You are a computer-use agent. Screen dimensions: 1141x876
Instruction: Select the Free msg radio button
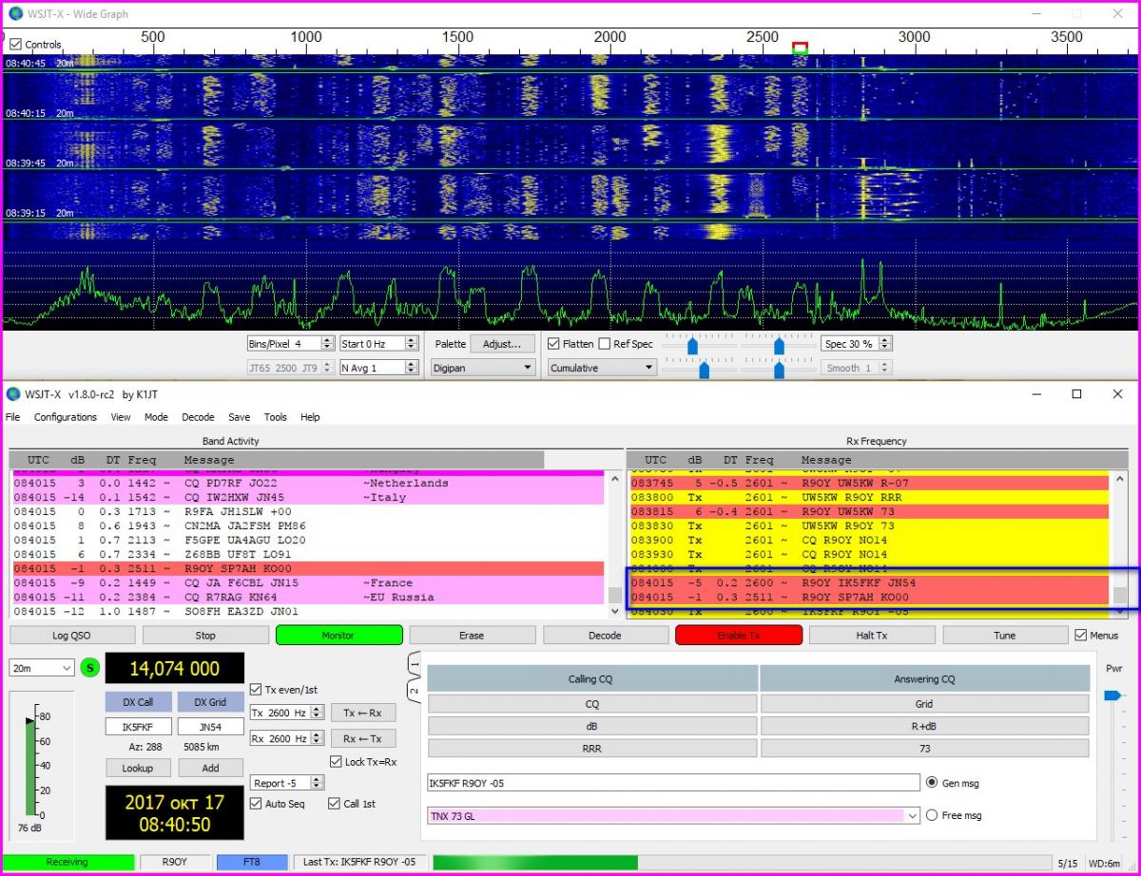click(932, 815)
